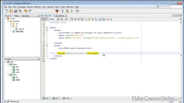Collapse the html node in Navigator
184x103 pixels.
point(5,62)
